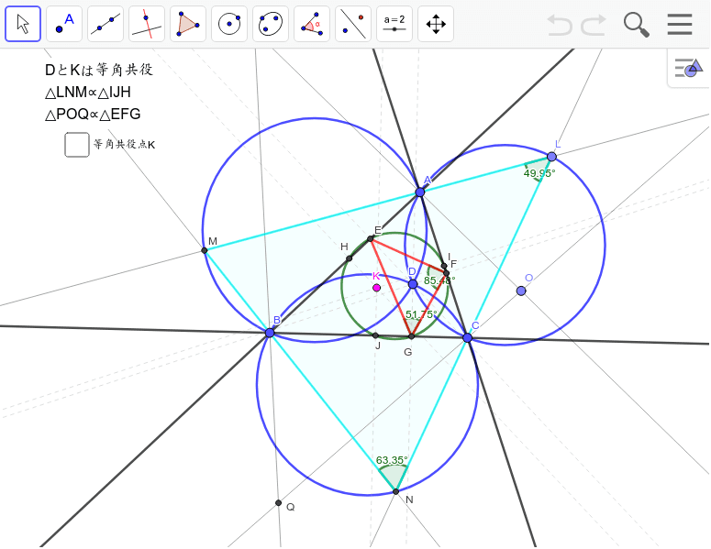The width and height of the screenshot is (711, 549).
Task: Click point O near right circle
Action: (521, 291)
